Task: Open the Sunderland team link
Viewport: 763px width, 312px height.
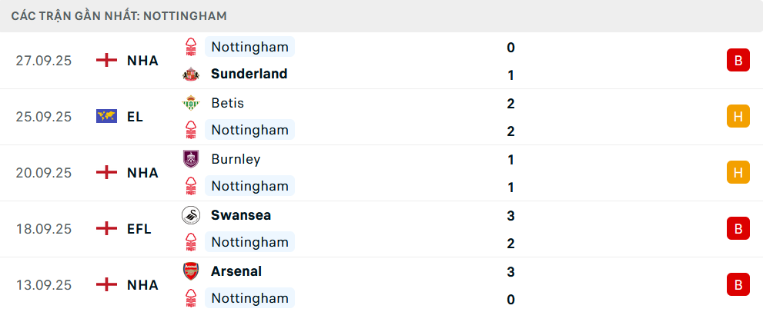Action: [249, 74]
